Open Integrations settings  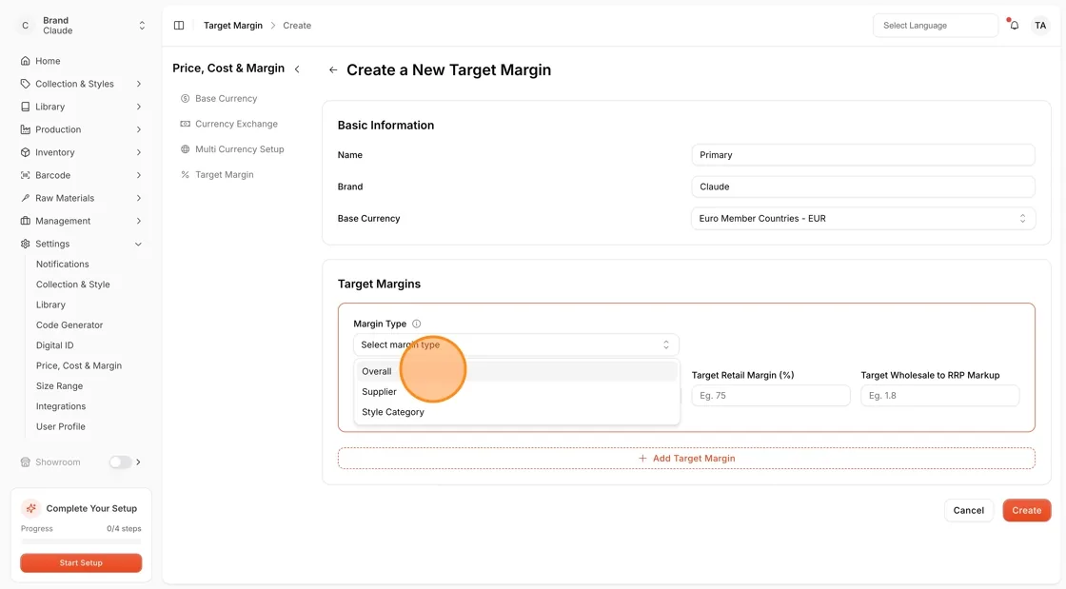[61, 406]
